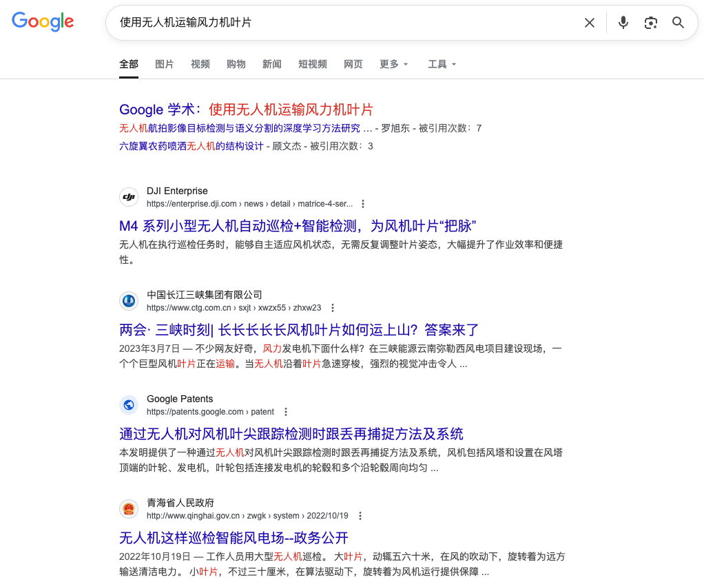Click the Google Patents globe favicon
The height and width of the screenshot is (584, 704).
tap(129, 404)
